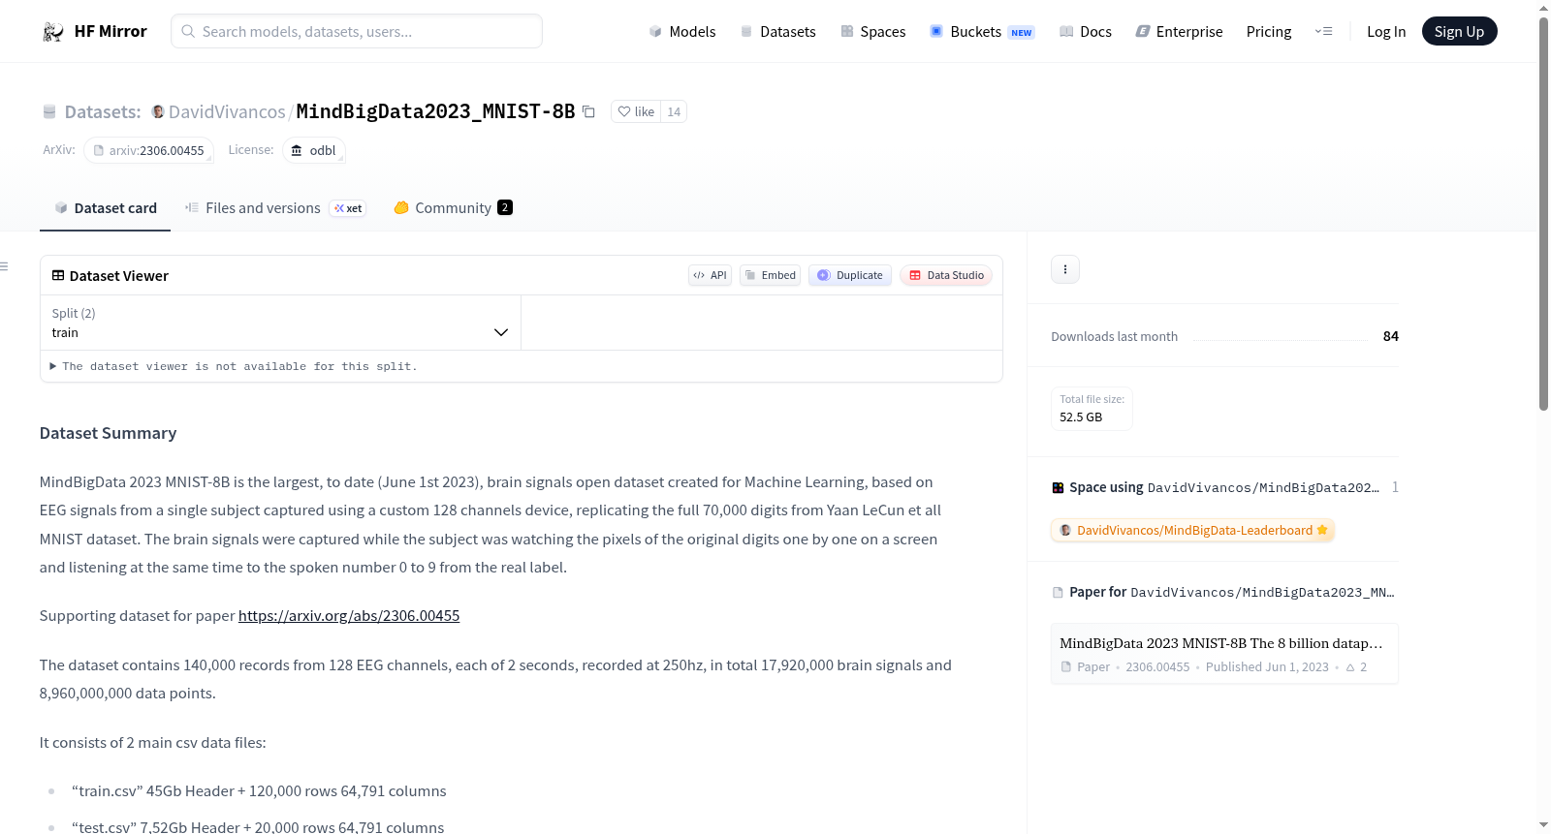Click the Total file size 52.5 GB
The width and height of the screenshot is (1551, 834).
point(1092,409)
